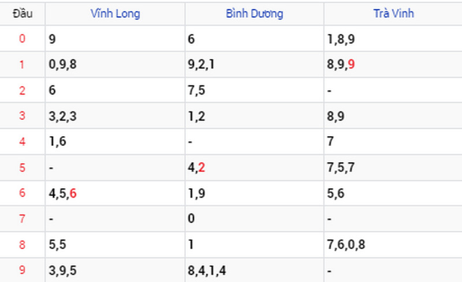The image size is (462, 282).
Task: Select the red row number 1
Action: tap(22, 65)
